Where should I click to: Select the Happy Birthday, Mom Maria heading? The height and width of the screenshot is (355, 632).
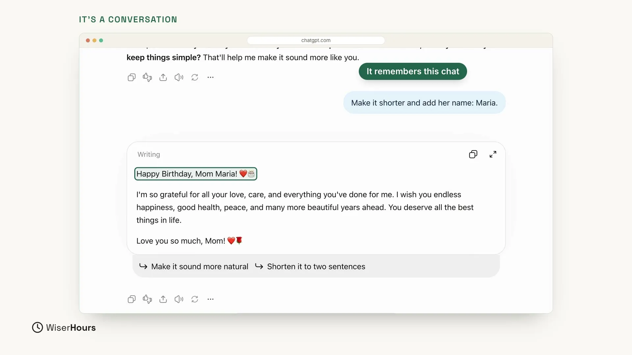[x=196, y=174]
